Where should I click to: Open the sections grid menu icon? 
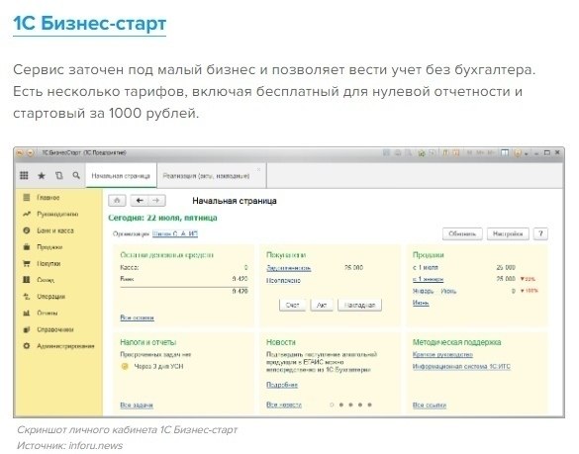(x=24, y=175)
